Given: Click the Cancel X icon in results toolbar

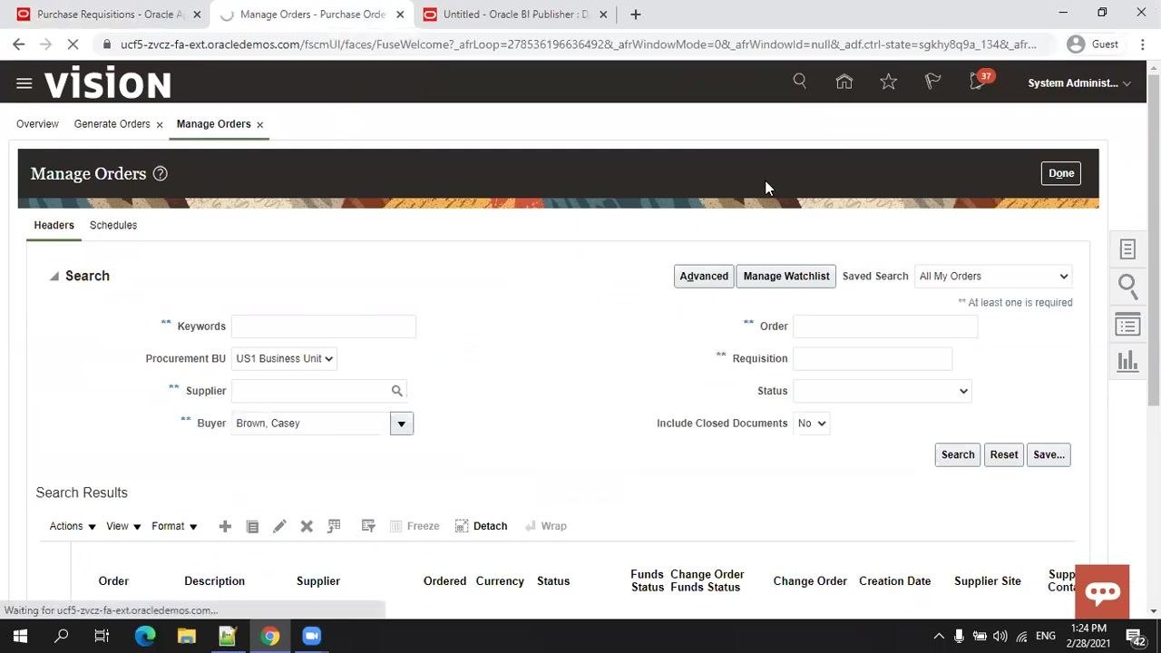Looking at the screenshot, I should (307, 526).
